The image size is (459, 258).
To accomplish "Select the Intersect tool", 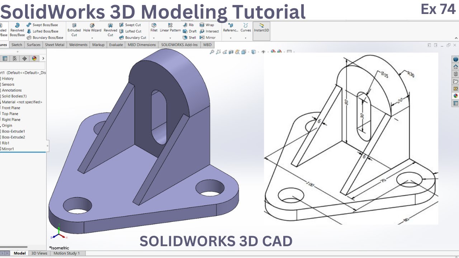I will pos(209,31).
